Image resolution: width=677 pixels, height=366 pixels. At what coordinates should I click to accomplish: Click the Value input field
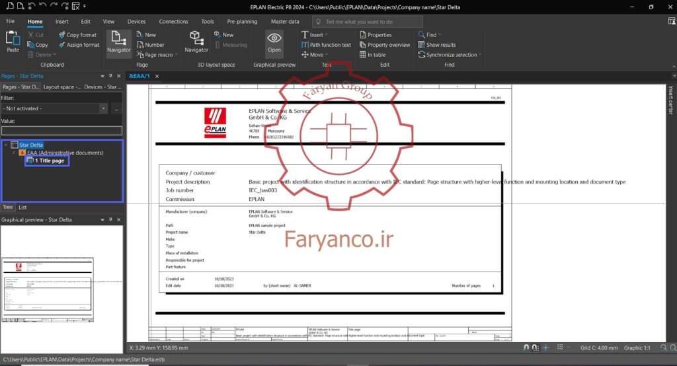coord(61,130)
